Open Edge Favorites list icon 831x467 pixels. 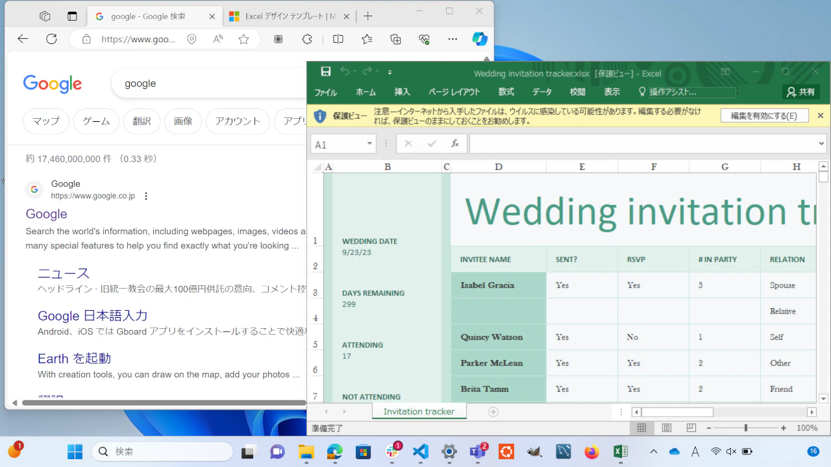367,39
